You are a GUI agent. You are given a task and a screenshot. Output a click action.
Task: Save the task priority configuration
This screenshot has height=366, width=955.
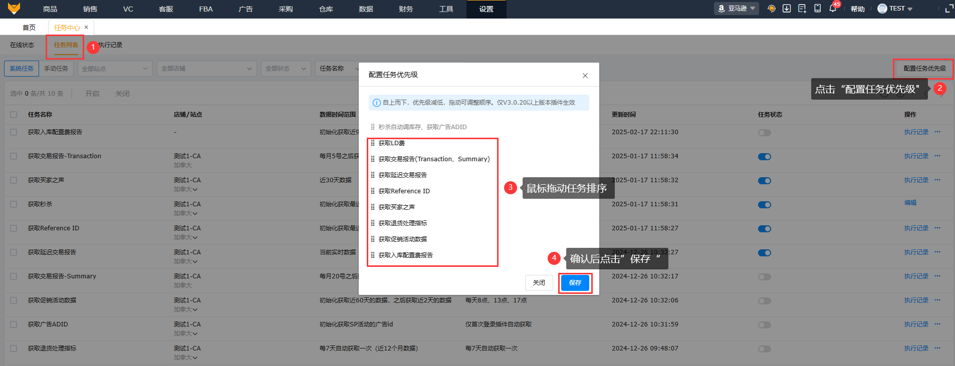pyautogui.click(x=575, y=283)
